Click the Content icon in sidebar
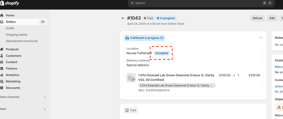This screenshot has width=283, height=119. coord(2,62)
